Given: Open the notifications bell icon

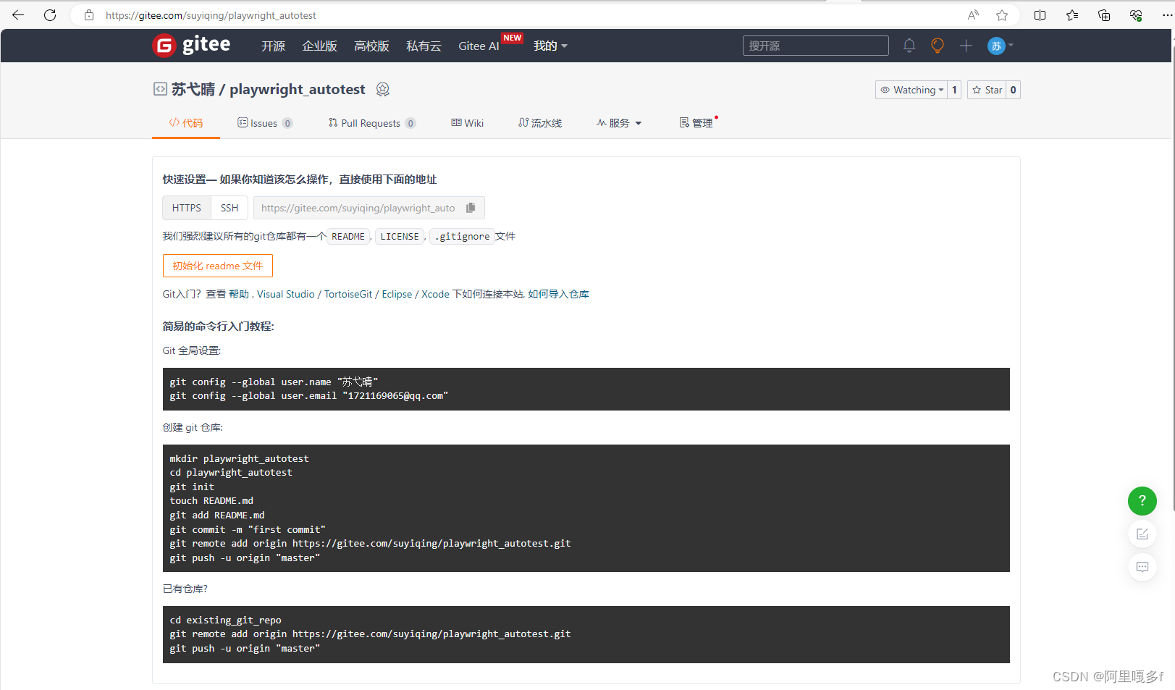Looking at the screenshot, I should point(909,46).
